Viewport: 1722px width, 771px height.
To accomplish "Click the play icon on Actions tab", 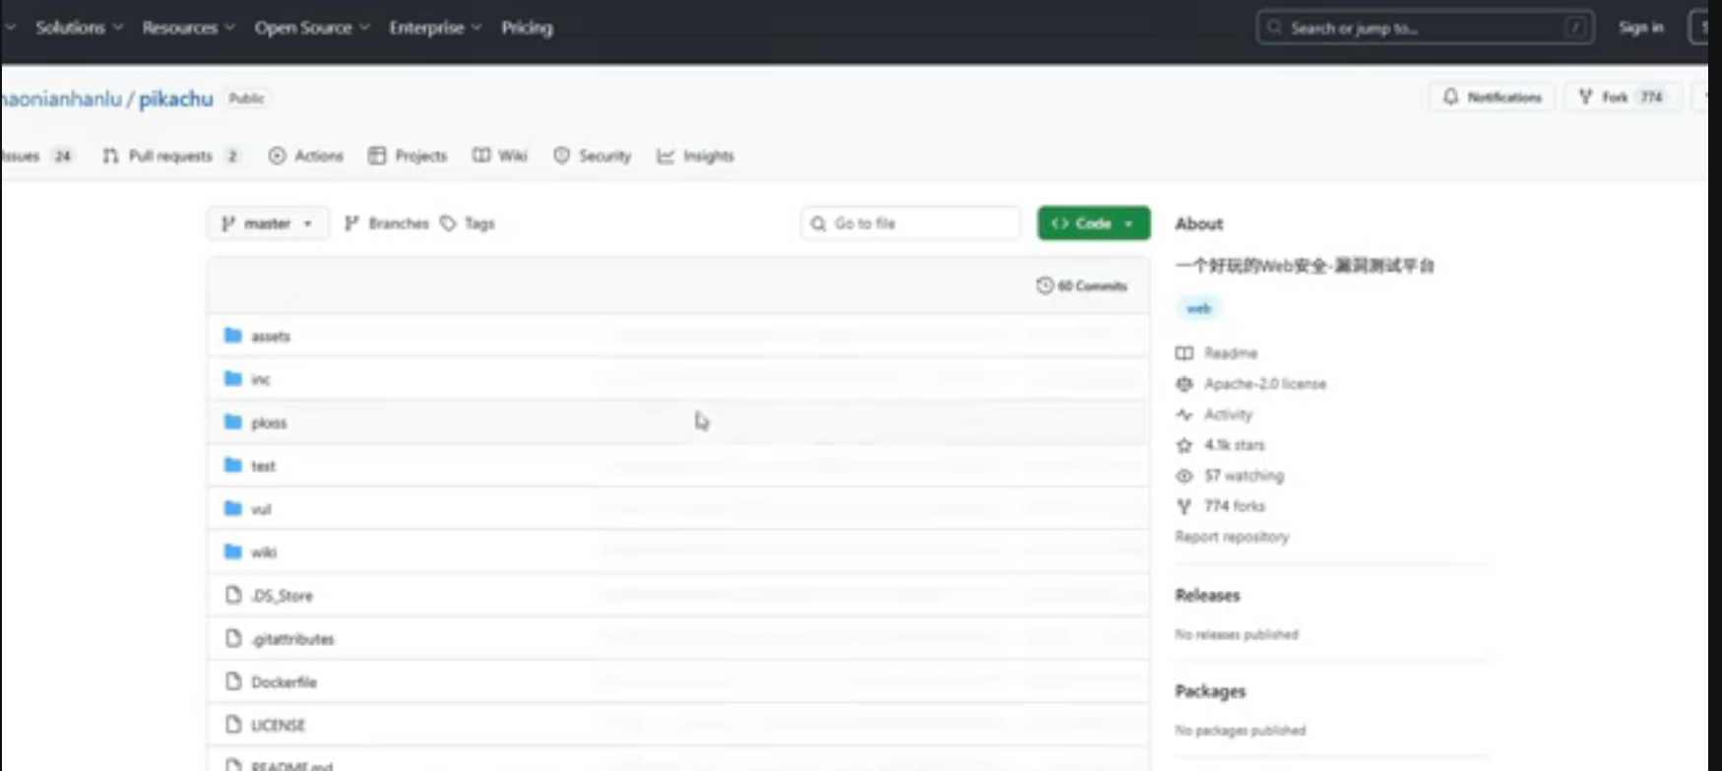I will coord(277,156).
